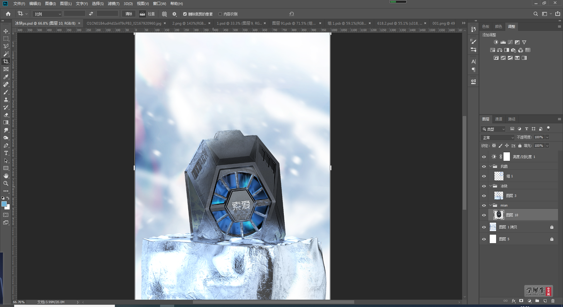Hide the 风扇 group
Viewport: 563px width, 307px height.
pos(484,167)
